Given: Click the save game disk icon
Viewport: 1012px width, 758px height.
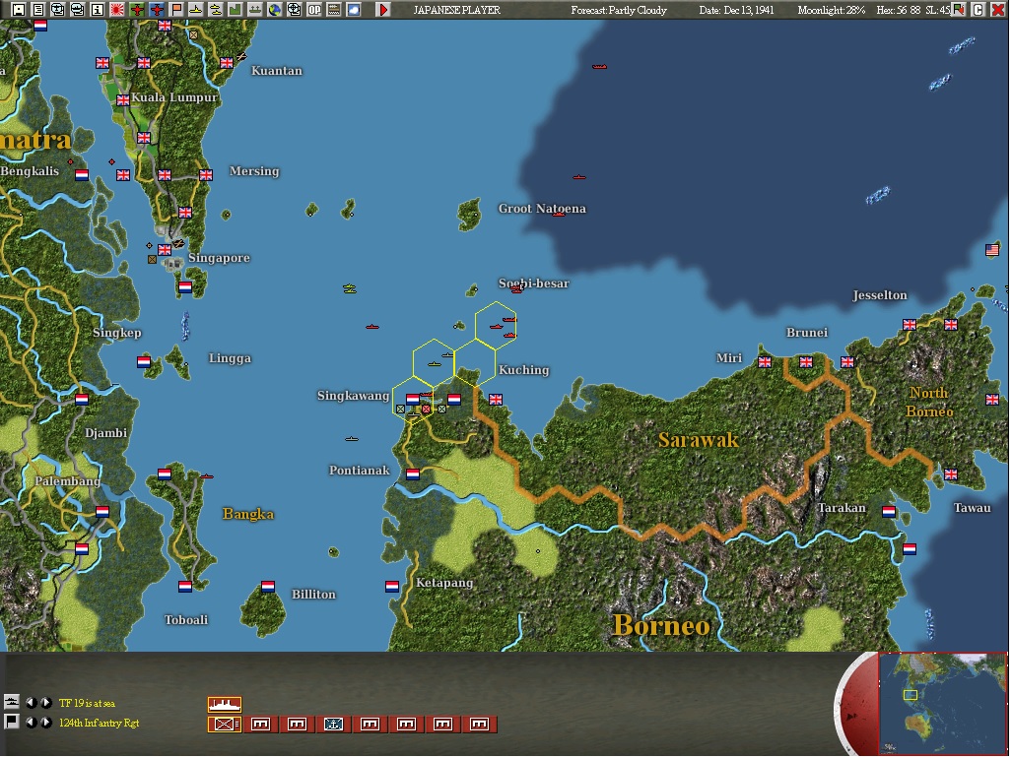Looking at the screenshot, I should 19,10.
